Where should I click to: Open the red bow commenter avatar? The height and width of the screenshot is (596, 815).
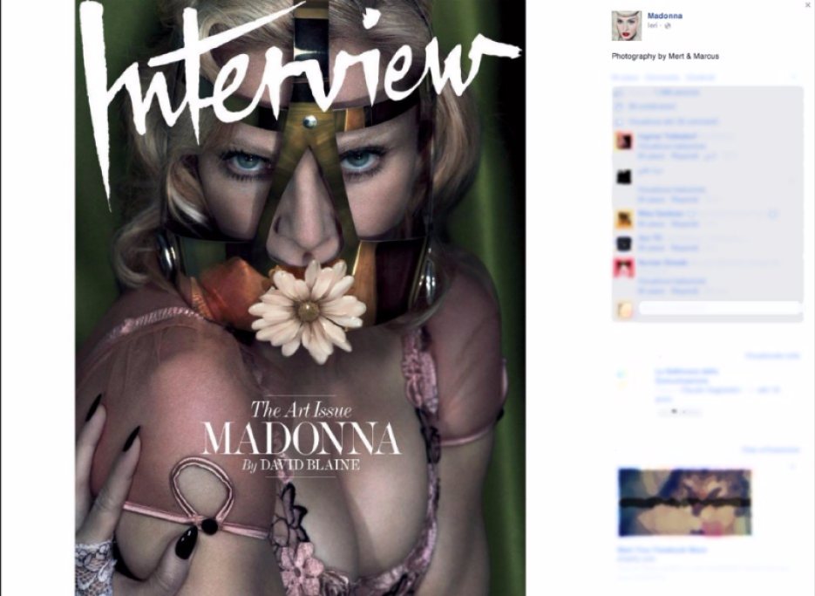click(x=624, y=268)
